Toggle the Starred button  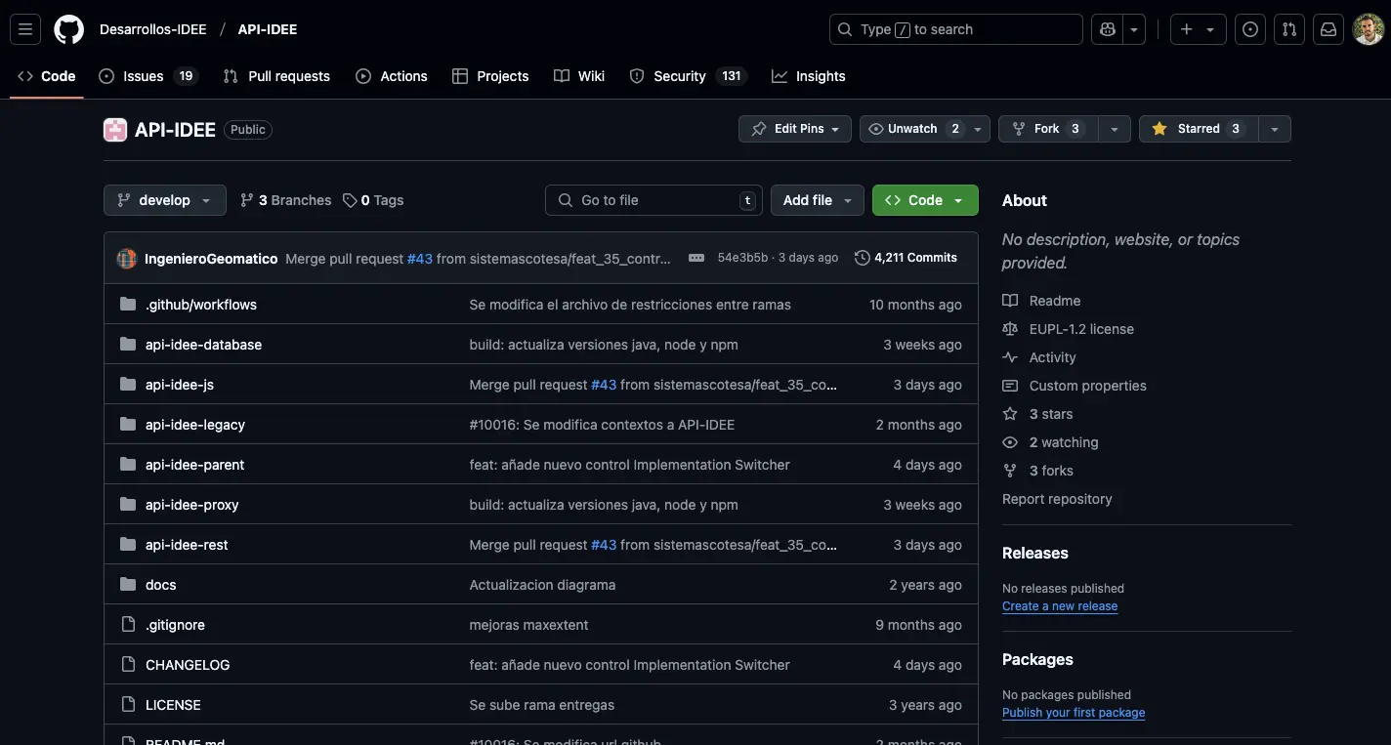pyautogui.click(x=1199, y=129)
